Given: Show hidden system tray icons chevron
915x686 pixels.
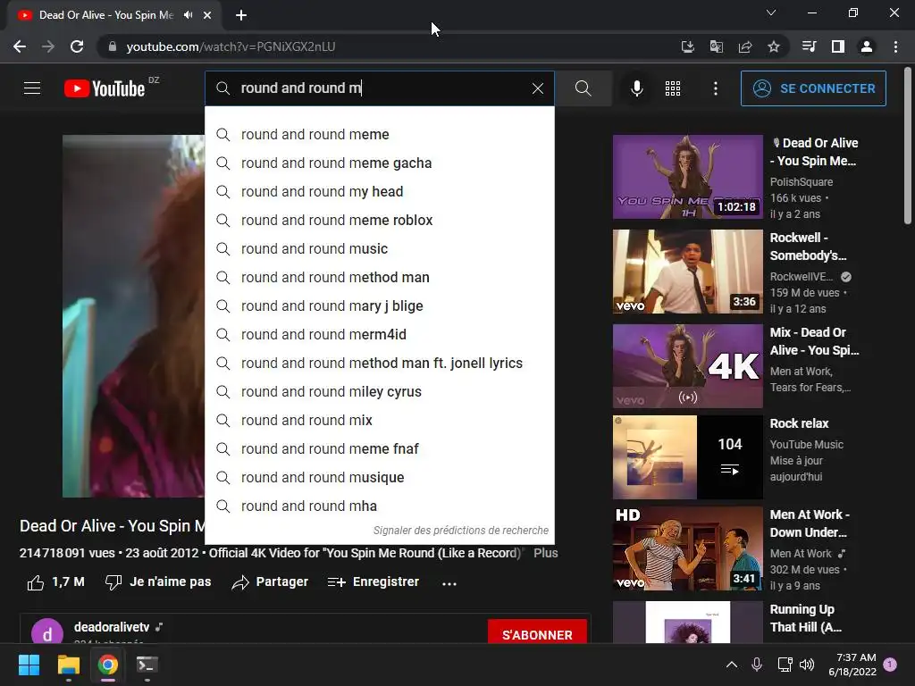Looking at the screenshot, I should [x=731, y=665].
